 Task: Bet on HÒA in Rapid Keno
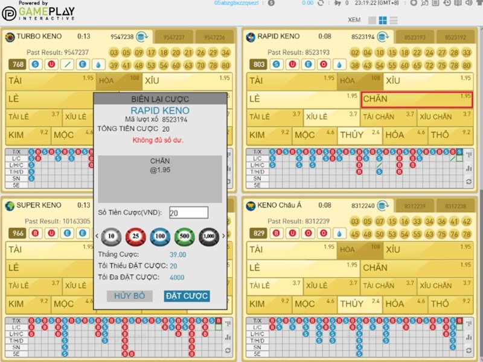[x=360, y=81]
